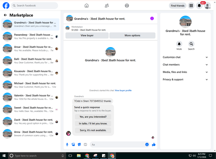Click More options button
216x159 pixels.
[132, 35]
